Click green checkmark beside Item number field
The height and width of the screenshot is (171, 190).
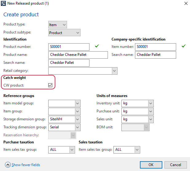click(x=184, y=46)
